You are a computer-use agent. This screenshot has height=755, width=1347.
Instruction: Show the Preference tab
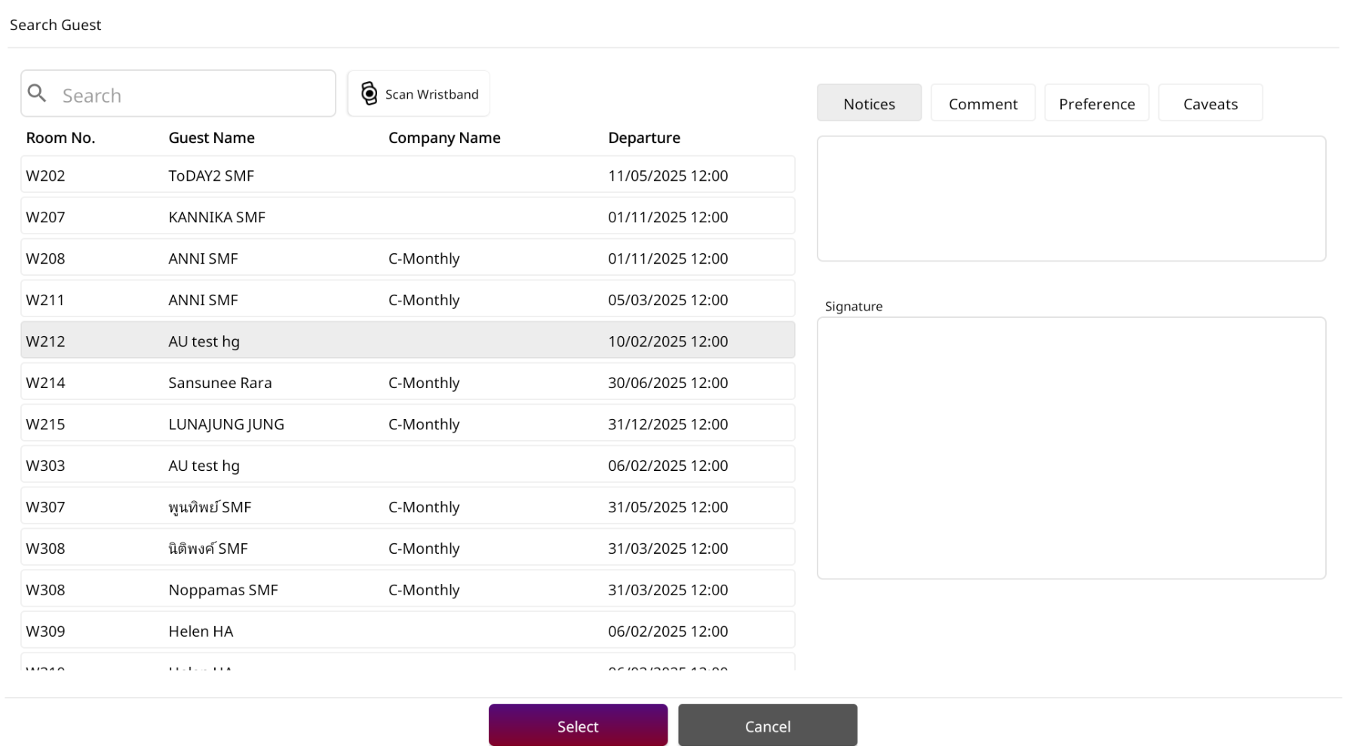click(1096, 103)
